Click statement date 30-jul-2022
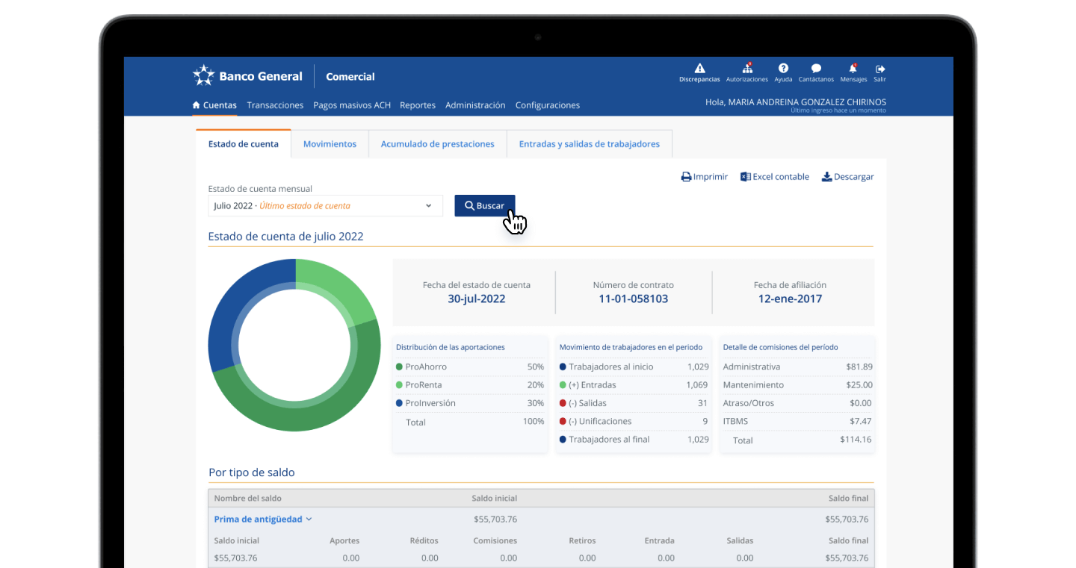Image resolution: width=1076 pixels, height=568 pixels. click(477, 299)
